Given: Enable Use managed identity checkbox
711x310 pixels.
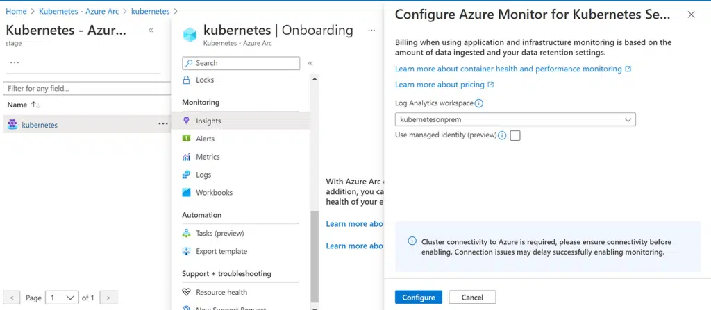Looking at the screenshot, I should tap(515, 135).
